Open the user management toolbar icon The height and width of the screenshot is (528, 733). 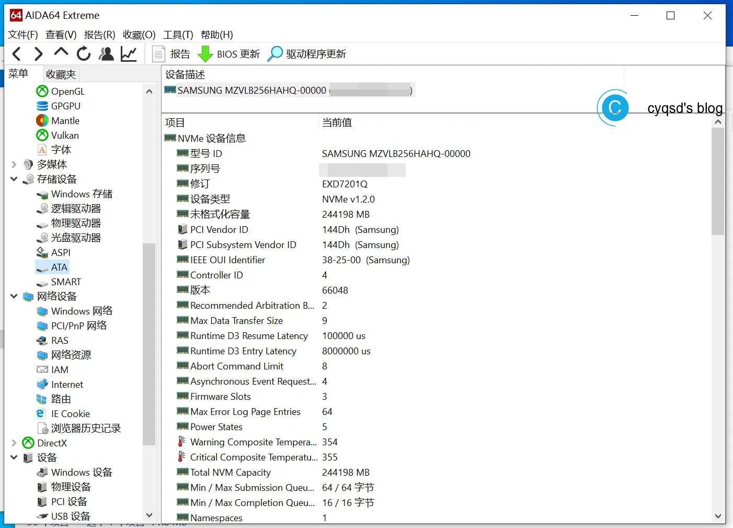[106, 54]
